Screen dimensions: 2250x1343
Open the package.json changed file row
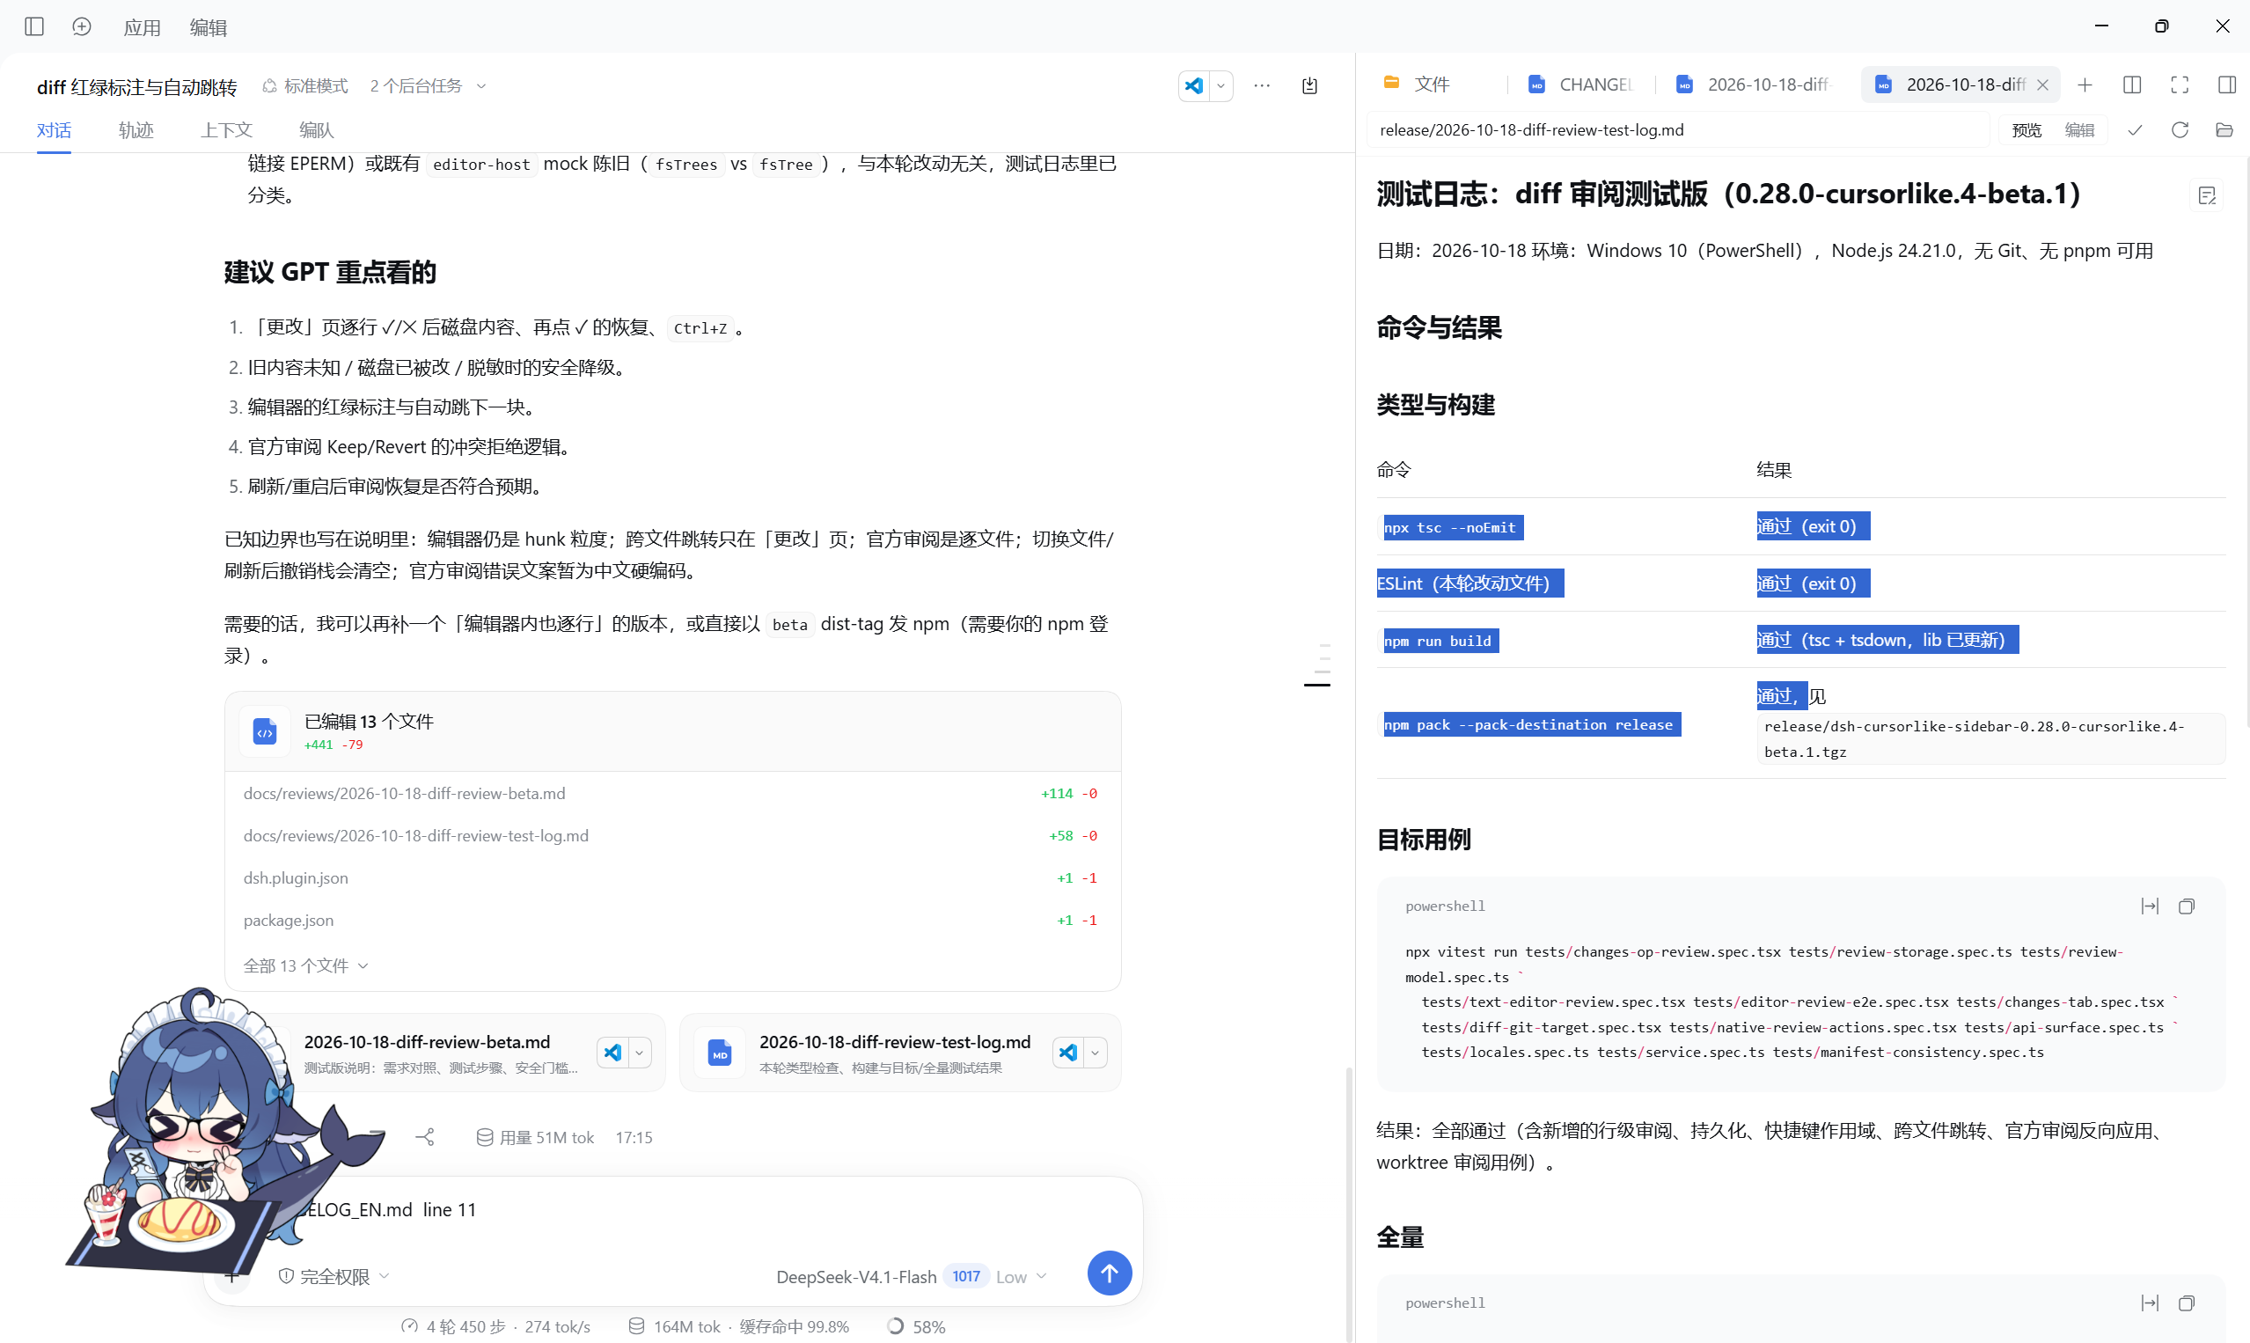tap(671, 921)
